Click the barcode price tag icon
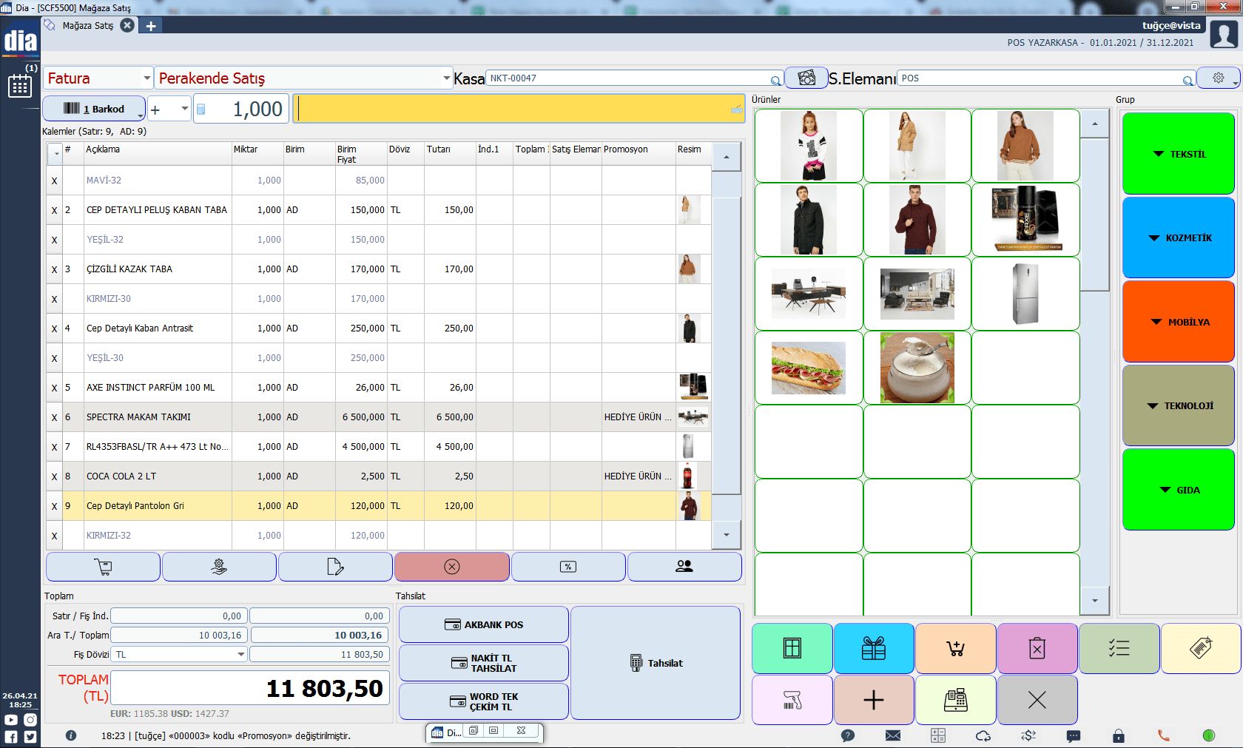Screen dimensions: 1243x748 tap(1200, 649)
